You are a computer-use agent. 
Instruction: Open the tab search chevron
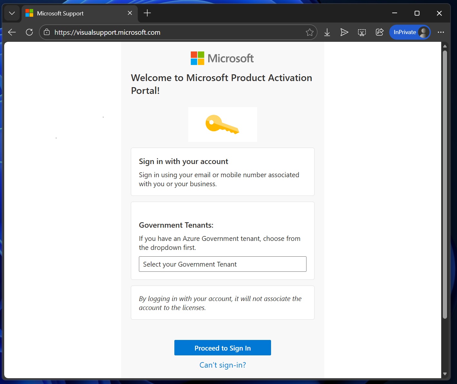[12, 13]
